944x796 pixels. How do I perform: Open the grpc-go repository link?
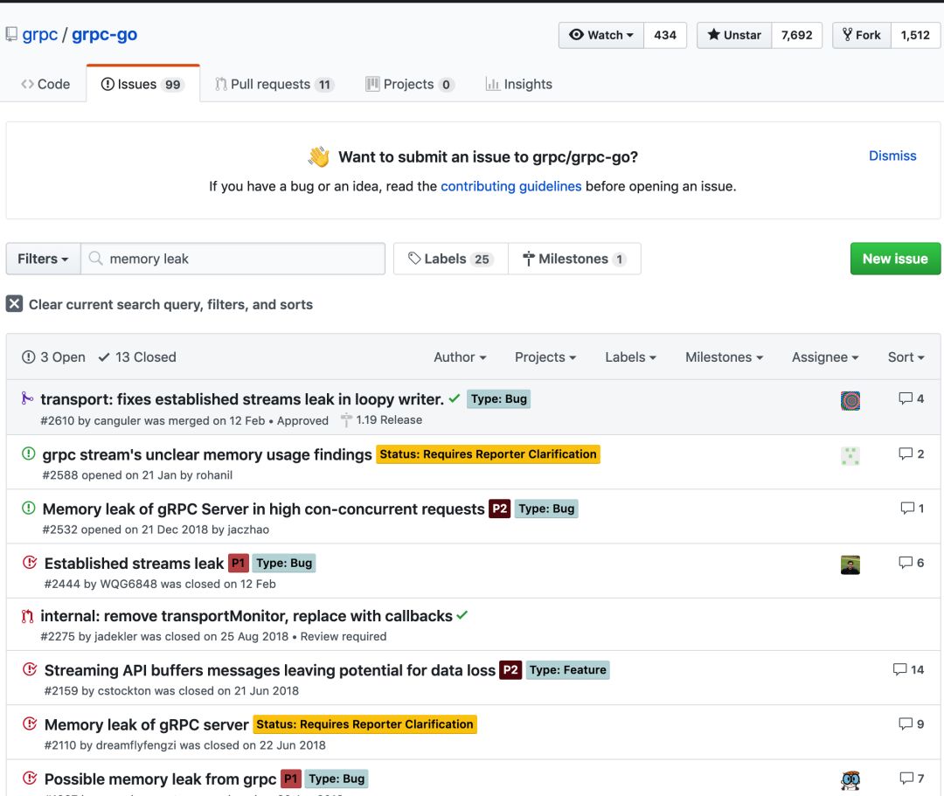pos(104,34)
